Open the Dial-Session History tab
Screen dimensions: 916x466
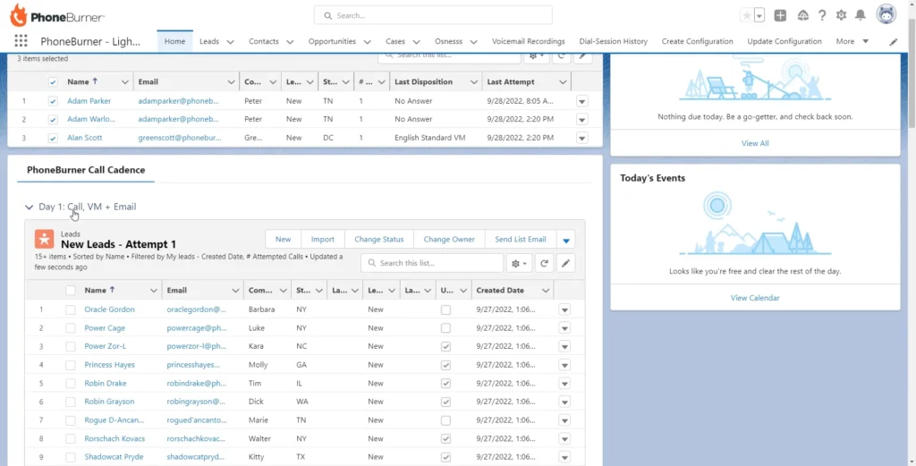coord(614,41)
